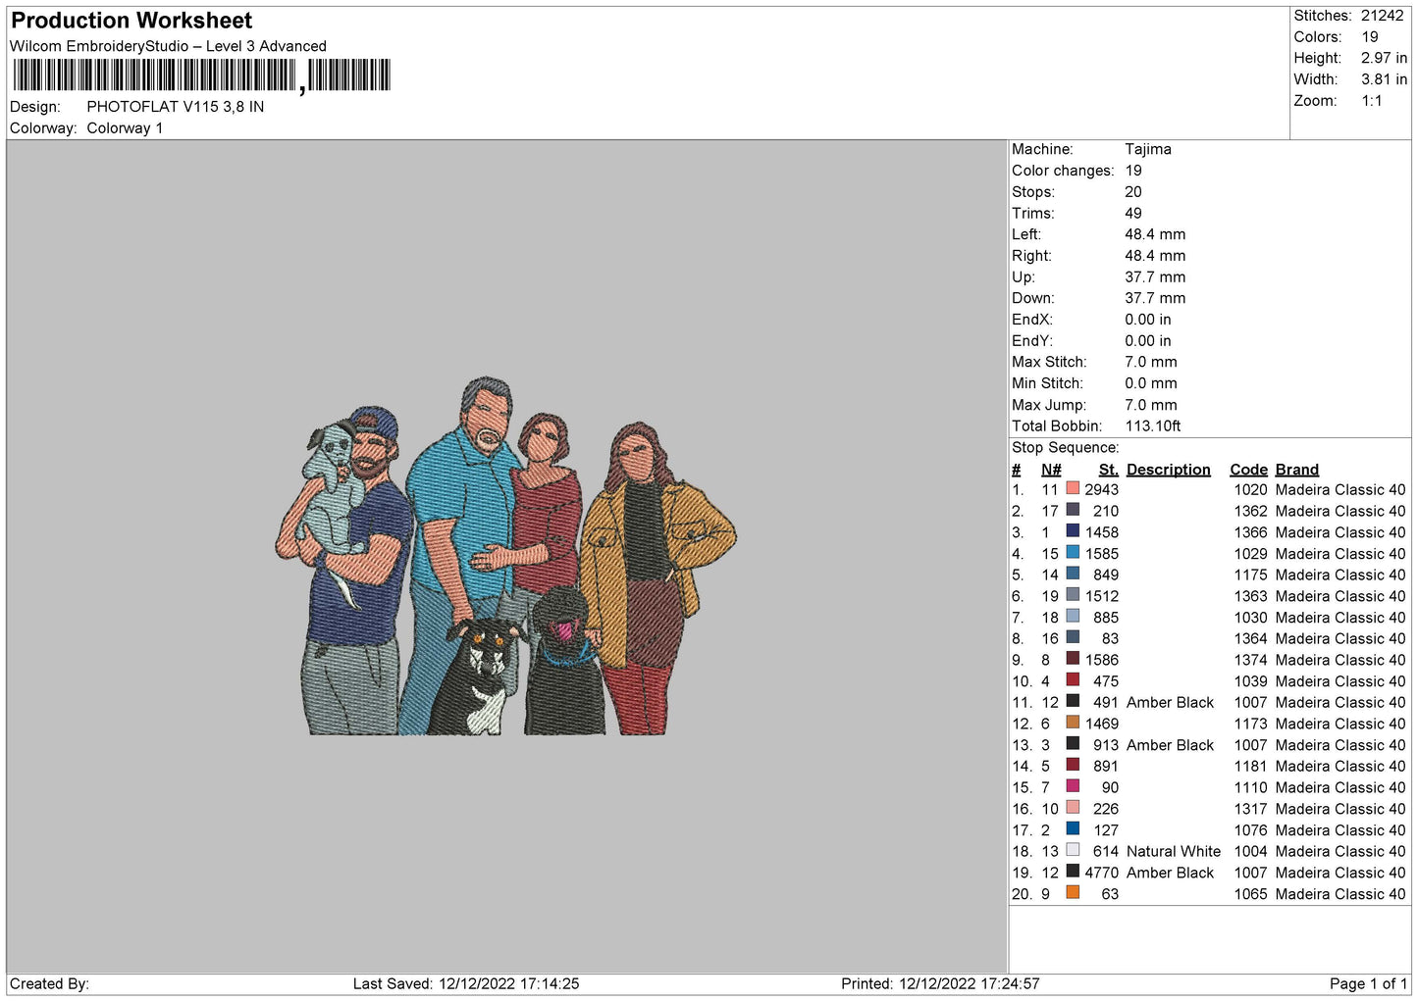Screen dimensions: 1418x1001
Task: Click the blue swatch for code 1029
Action: click(1073, 553)
